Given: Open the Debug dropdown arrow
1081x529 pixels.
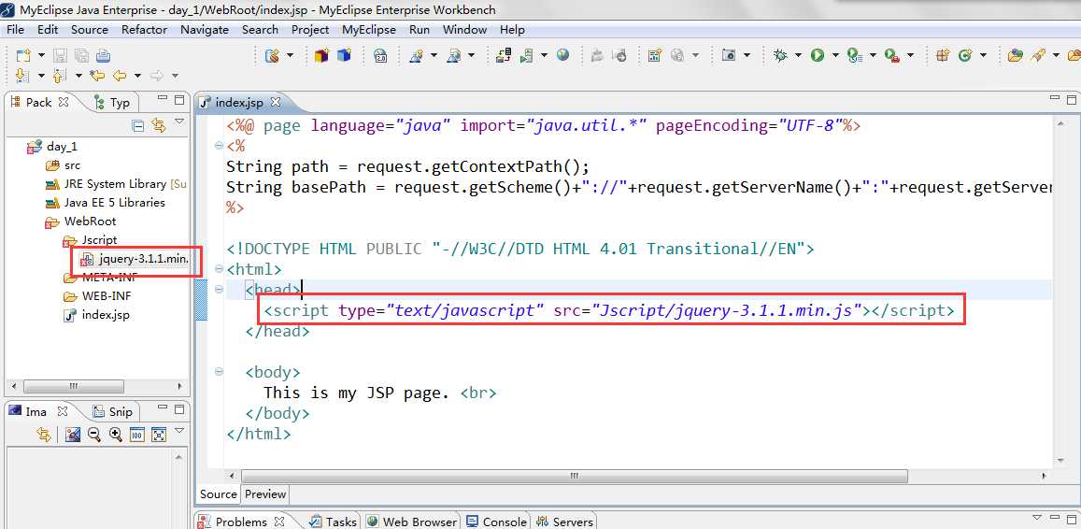Looking at the screenshot, I should pos(798,56).
